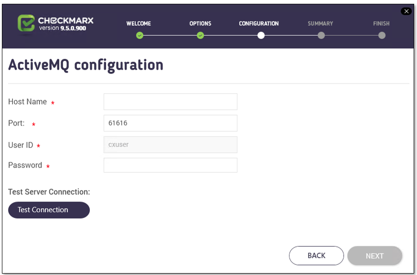Screen dimensions: 417x275
Task: Select the SUMMARY step label
Action: point(320,24)
